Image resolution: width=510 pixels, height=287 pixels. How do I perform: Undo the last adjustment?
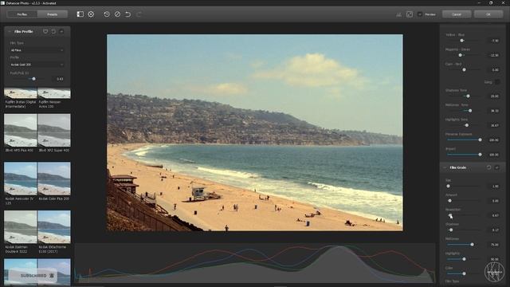click(127, 14)
